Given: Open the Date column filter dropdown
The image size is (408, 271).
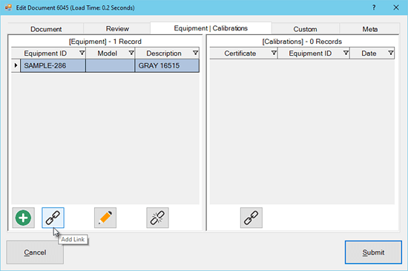Looking at the screenshot, I should pyautogui.click(x=390, y=53).
